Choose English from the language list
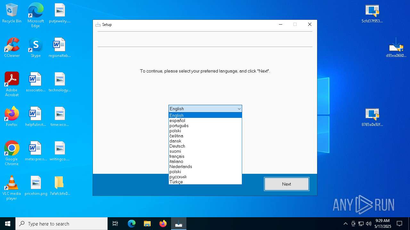The width and height of the screenshot is (410, 230). point(205,115)
